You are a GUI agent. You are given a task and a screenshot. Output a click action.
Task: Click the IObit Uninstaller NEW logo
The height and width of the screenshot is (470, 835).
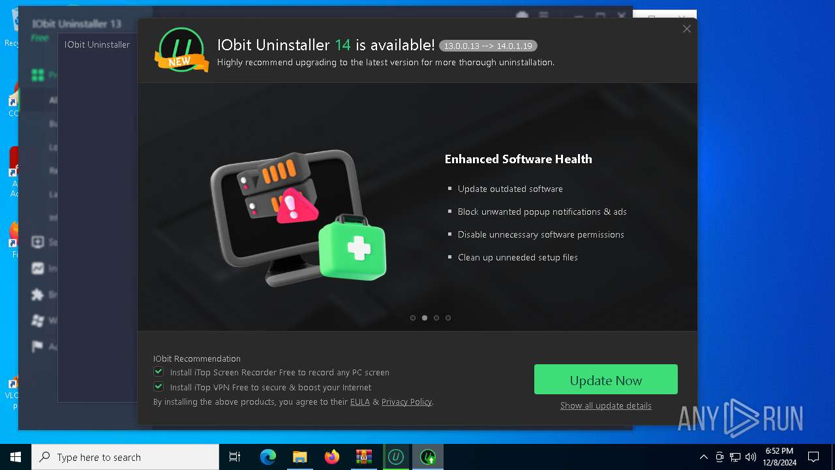point(181,50)
